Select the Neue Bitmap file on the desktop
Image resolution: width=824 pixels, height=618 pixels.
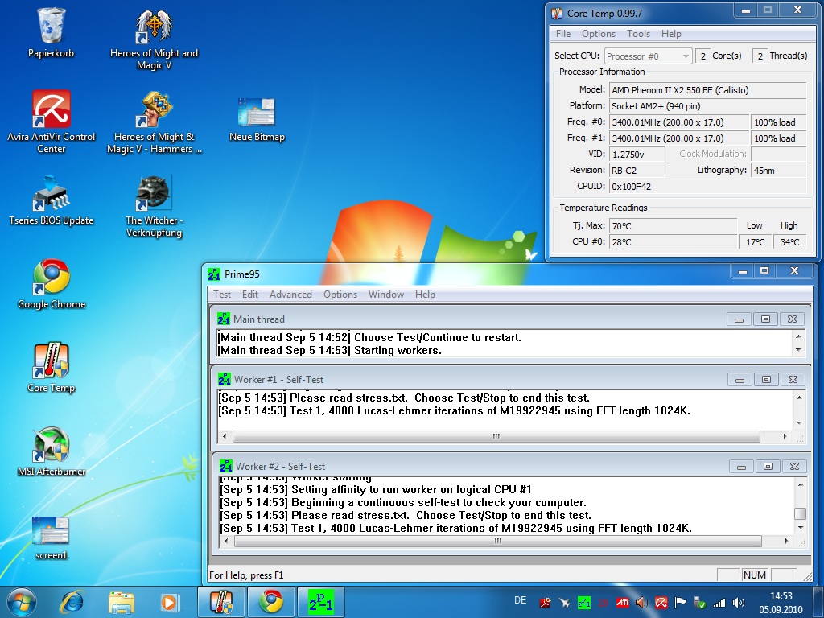[x=257, y=120]
